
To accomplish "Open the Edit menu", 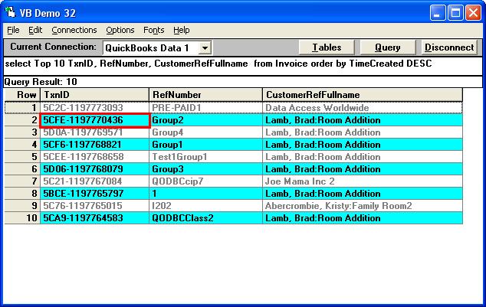I will point(35,30).
